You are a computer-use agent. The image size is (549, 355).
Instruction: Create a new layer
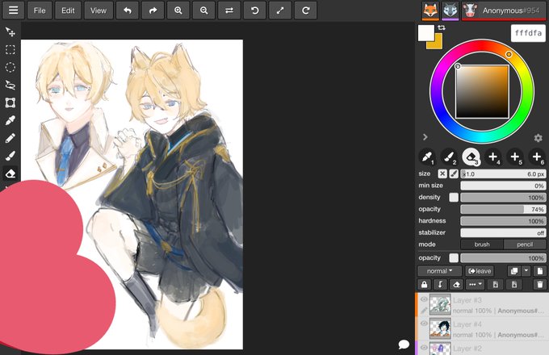539,271
